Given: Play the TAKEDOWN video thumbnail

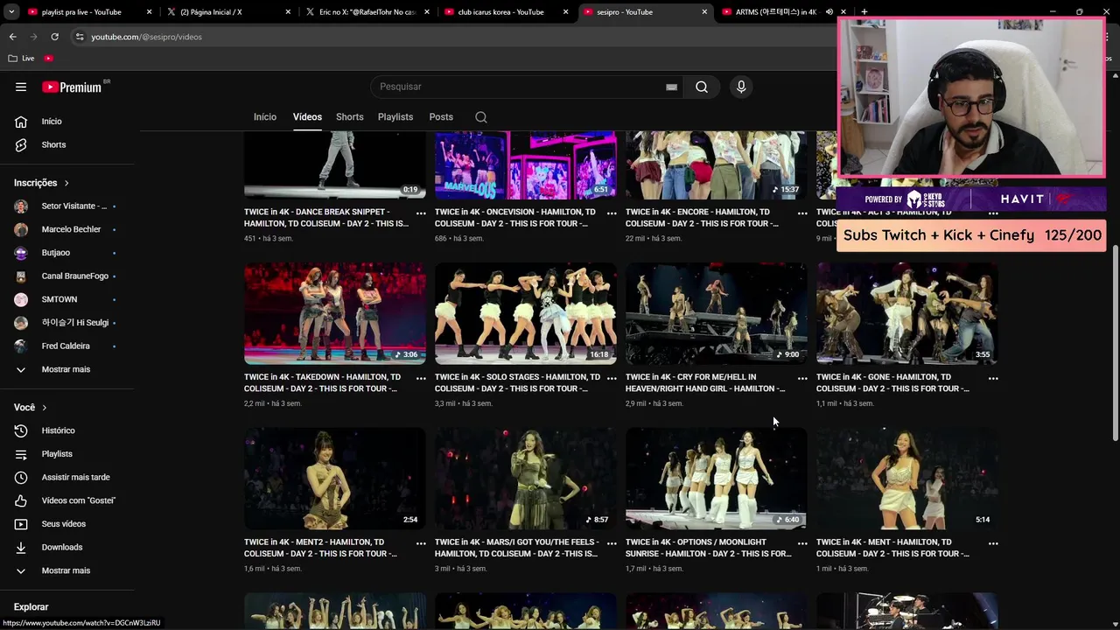Looking at the screenshot, I should [x=335, y=313].
